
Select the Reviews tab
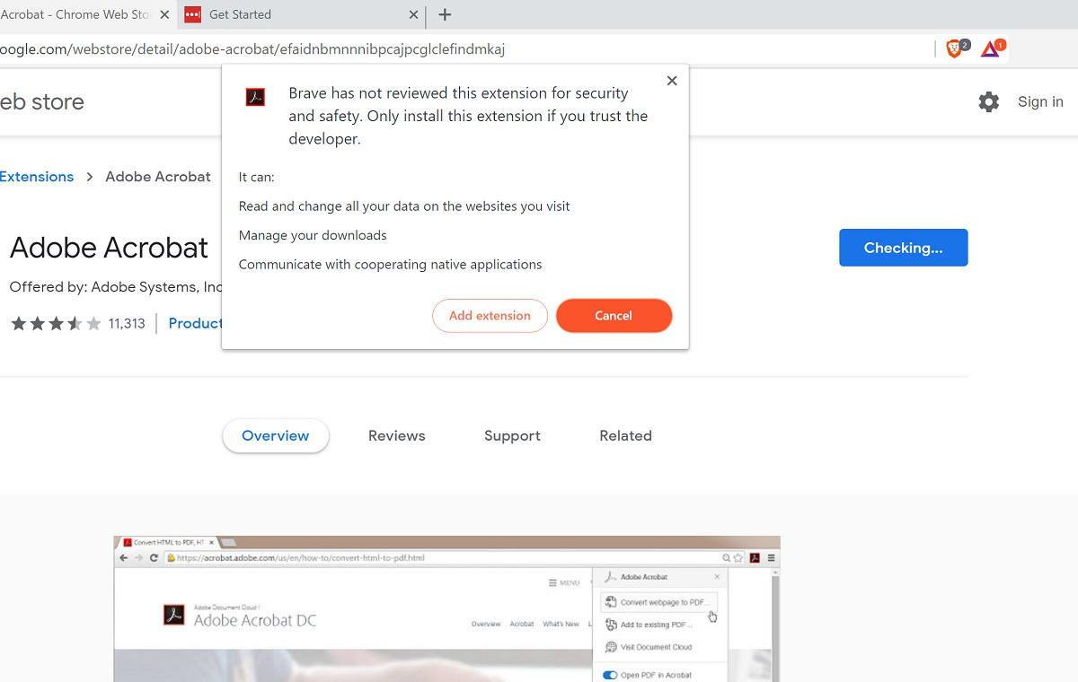click(396, 435)
